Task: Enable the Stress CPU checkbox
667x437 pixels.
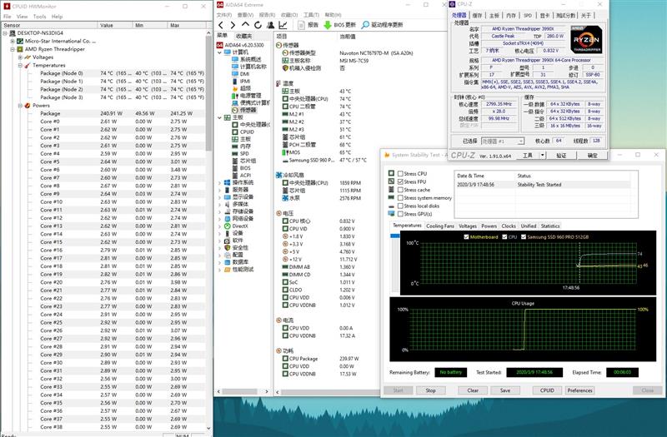Action: 399,173
